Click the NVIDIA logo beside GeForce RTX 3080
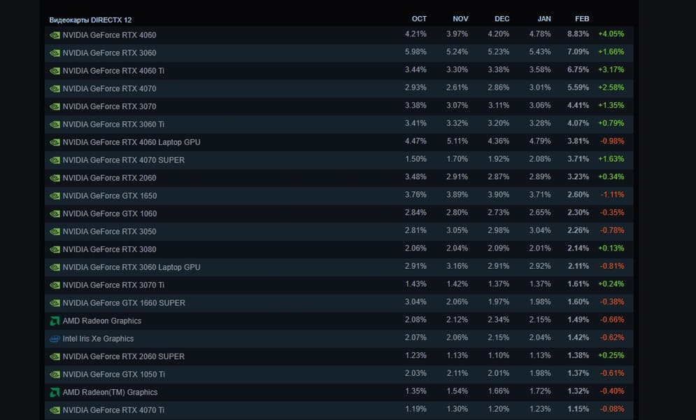 [x=55, y=249]
